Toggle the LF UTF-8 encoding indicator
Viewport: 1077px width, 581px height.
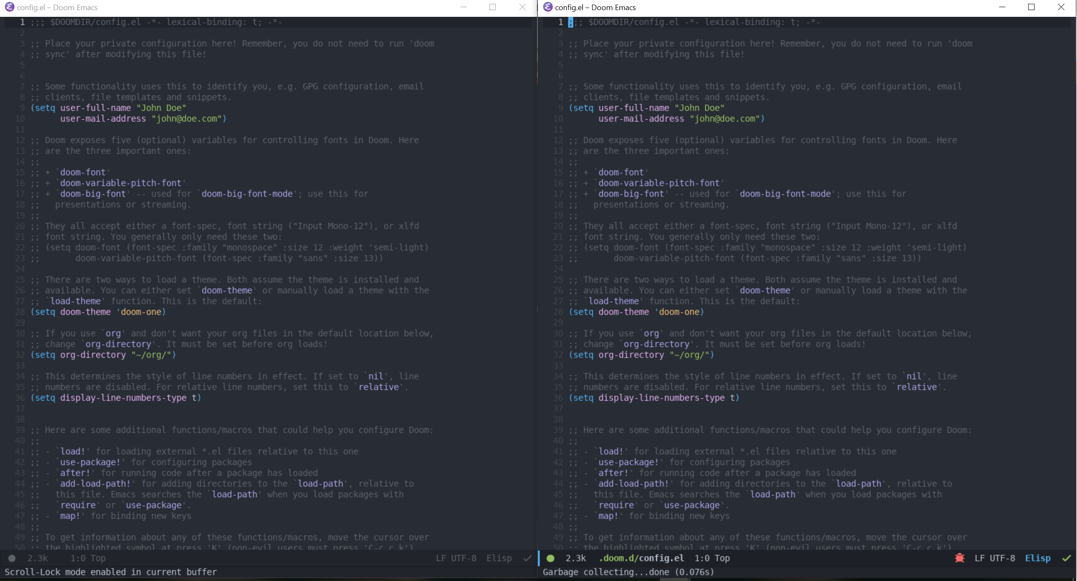click(x=456, y=558)
